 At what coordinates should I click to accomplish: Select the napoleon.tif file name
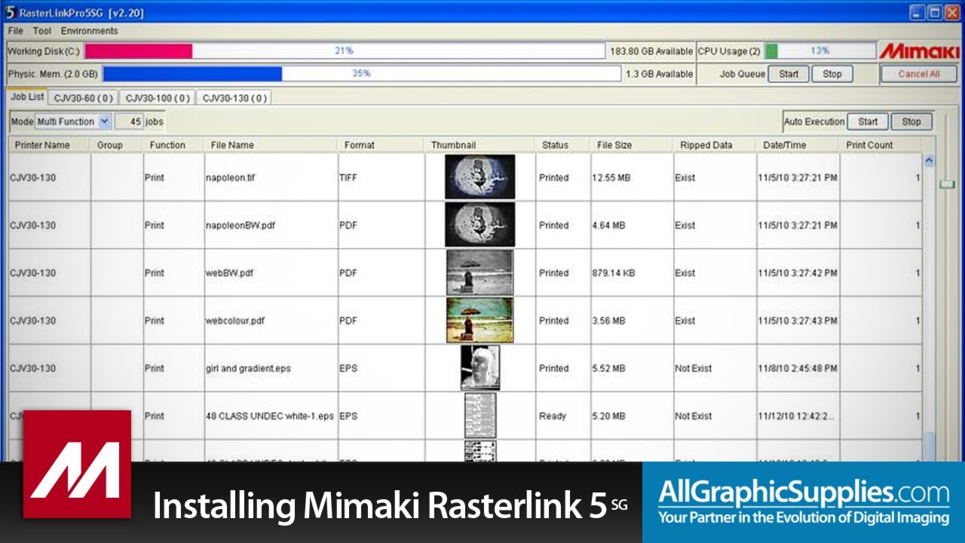[x=229, y=178]
